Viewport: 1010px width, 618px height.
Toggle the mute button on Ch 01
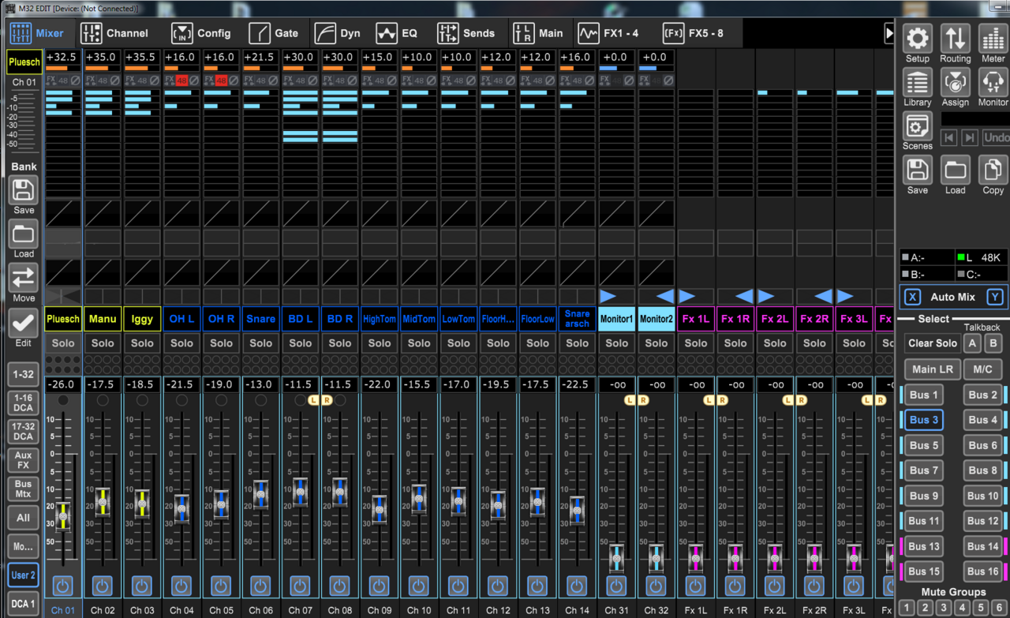click(x=63, y=586)
